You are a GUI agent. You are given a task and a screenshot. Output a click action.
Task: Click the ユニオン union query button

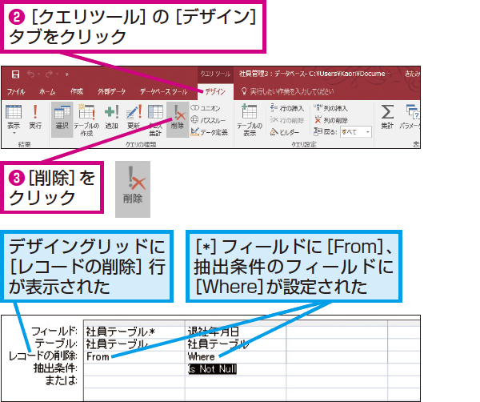pos(206,107)
